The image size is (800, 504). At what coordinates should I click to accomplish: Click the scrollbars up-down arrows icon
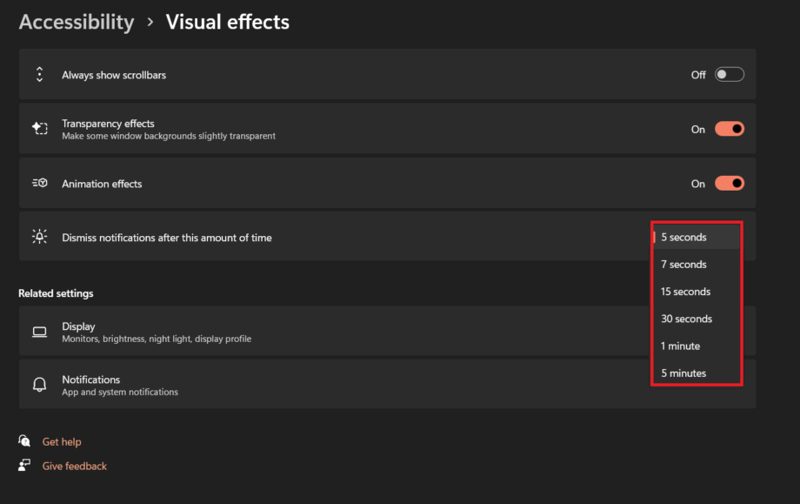coord(39,75)
